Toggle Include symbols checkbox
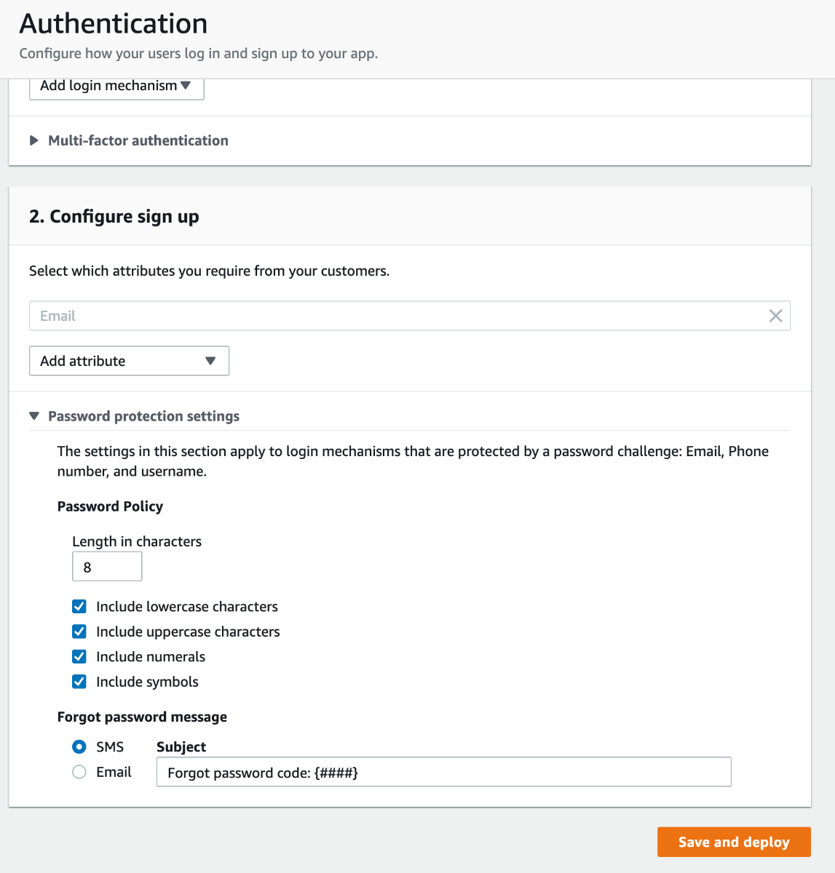 point(79,682)
